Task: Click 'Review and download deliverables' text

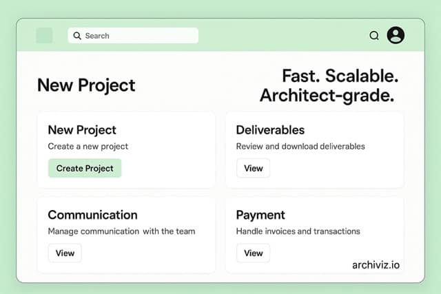Action: [x=300, y=146]
